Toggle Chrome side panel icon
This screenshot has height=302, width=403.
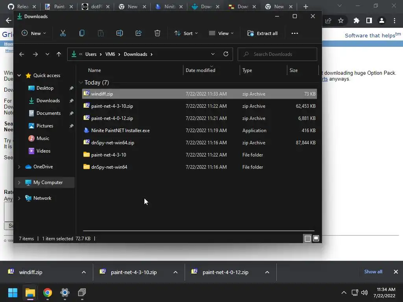coord(369,20)
